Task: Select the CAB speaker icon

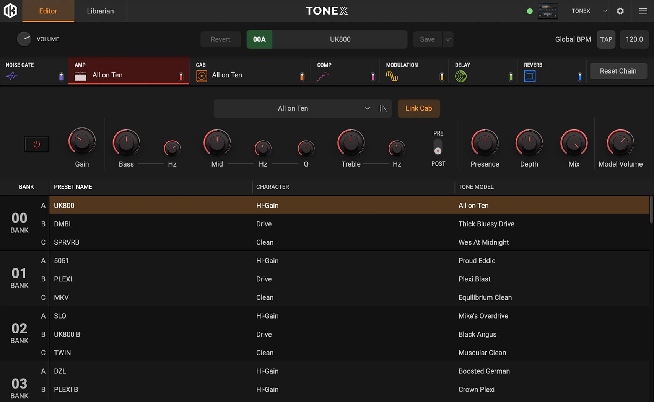Action: (x=201, y=75)
